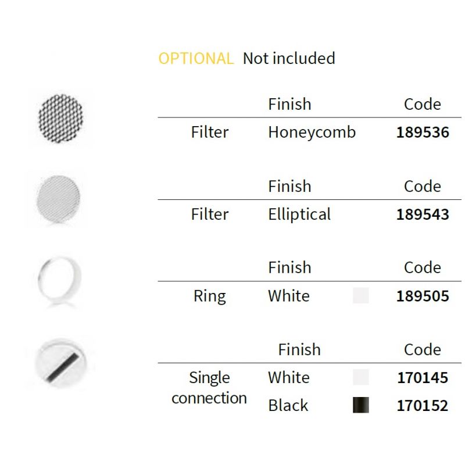Click the yellow OPTIONAL heading
The image size is (465, 465).
(196, 59)
